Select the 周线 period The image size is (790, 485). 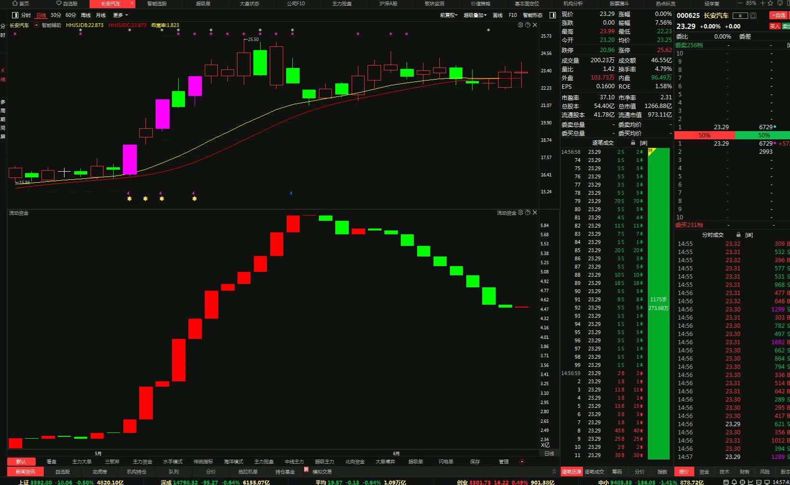tap(86, 15)
